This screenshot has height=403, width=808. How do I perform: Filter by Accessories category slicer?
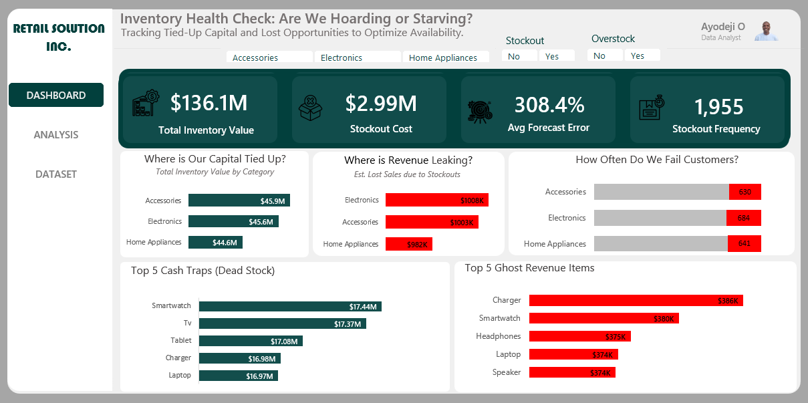click(x=270, y=57)
